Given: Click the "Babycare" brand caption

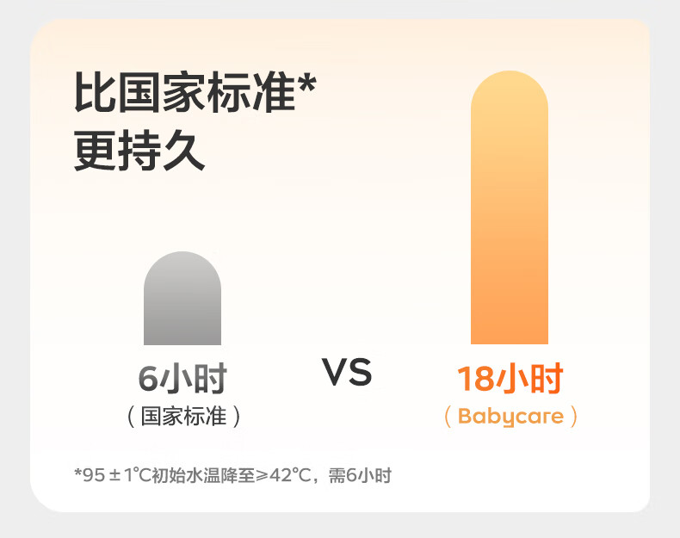Looking at the screenshot, I should click(x=510, y=417).
